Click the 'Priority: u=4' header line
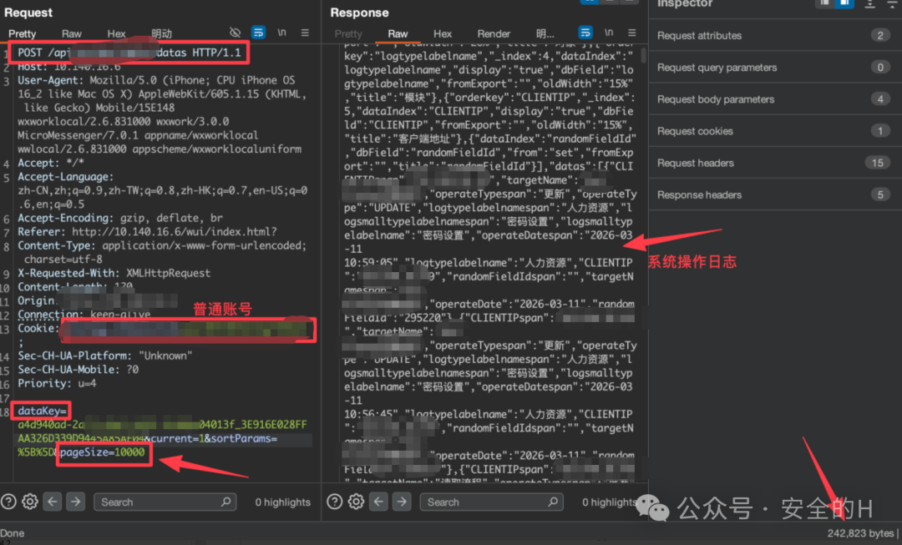Image resolution: width=902 pixels, height=545 pixels. point(57,384)
